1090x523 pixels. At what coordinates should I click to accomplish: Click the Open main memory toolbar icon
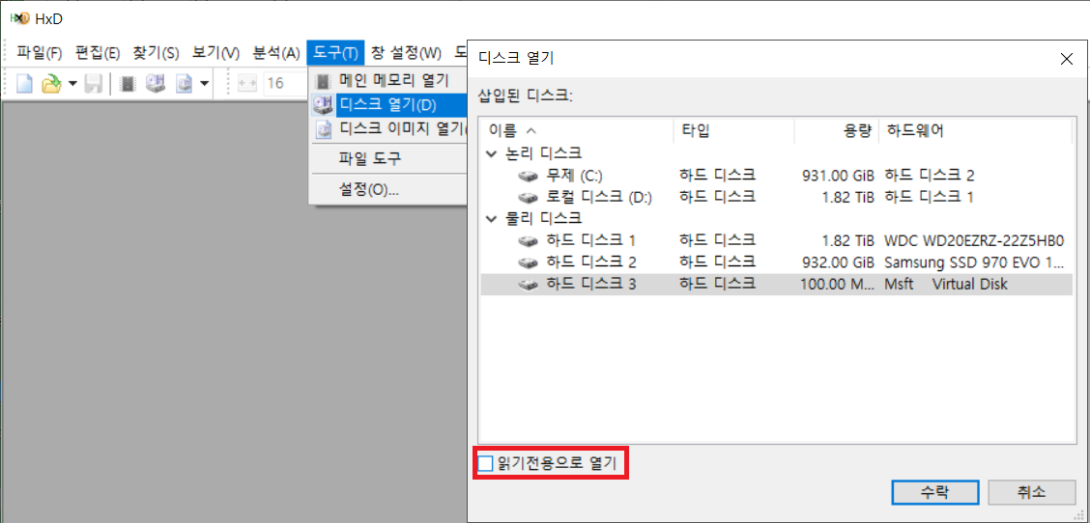(128, 84)
